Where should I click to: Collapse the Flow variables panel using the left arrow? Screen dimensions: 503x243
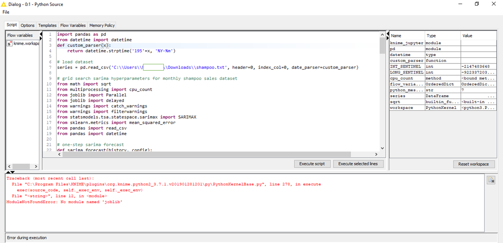click(10, 166)
